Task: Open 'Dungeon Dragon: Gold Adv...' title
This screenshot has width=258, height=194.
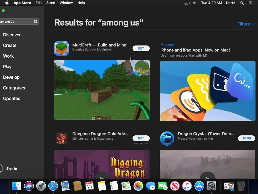Action: pyautogui.click(x=100, y=134)
